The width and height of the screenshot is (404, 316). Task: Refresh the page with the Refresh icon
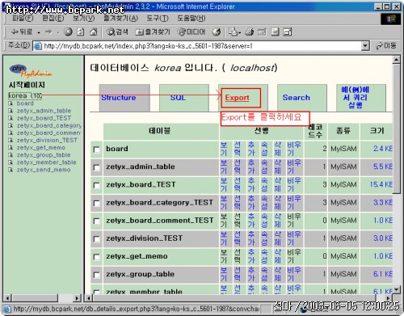pyautogui.click(x=81, y=32)
